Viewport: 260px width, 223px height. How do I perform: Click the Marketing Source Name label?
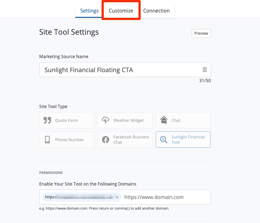[64, 57]
